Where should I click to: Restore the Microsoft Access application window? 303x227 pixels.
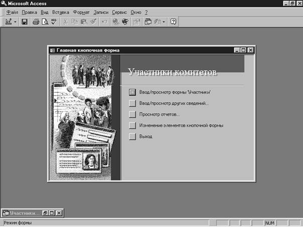click(x=292, y=4)
